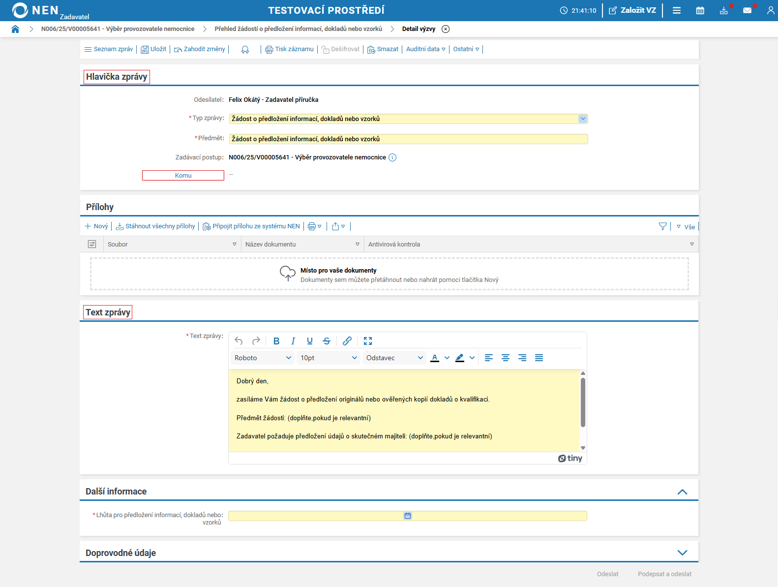Open the text color picker arrow
The image size is (778, 587).
(447, 358)
